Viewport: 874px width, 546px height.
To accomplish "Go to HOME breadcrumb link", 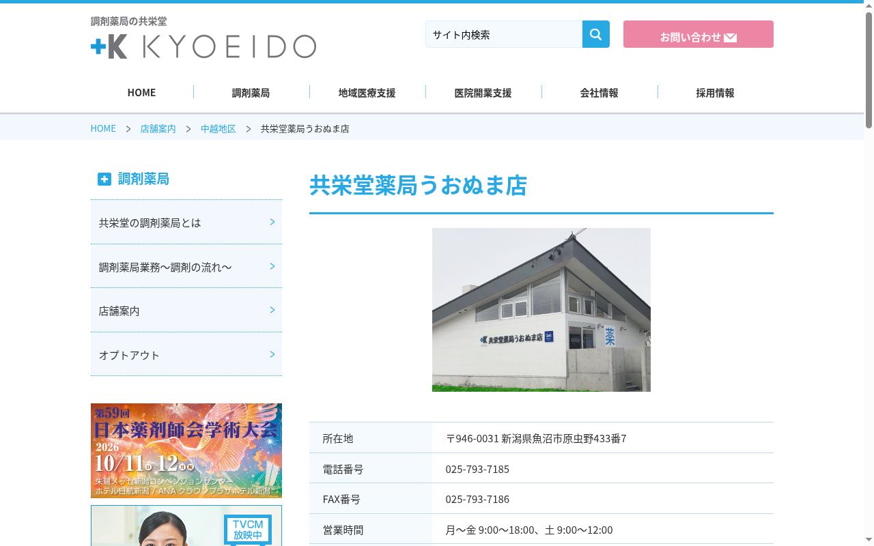I will click(103, 128).
